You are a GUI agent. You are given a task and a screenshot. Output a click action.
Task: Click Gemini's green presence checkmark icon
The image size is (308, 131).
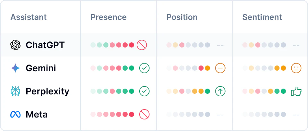pyautogui.click(x=144, y=68)
